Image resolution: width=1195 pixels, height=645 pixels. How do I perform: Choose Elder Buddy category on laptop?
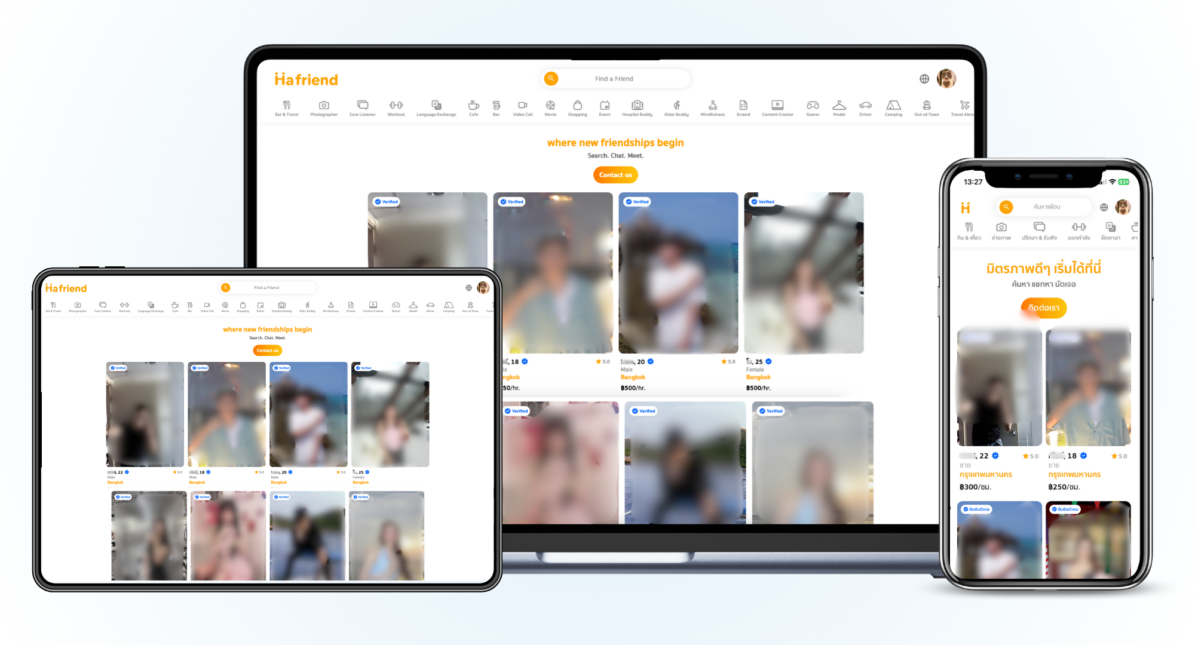pos(677,108)
